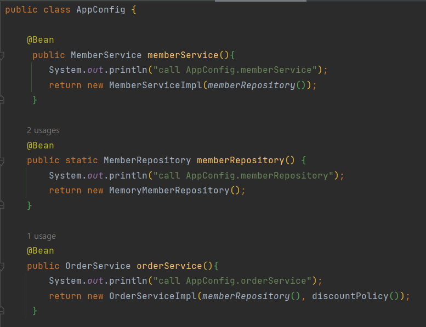Click the @Bean annotation above orderService
426x327 pixels.
[x=41, y=251]
